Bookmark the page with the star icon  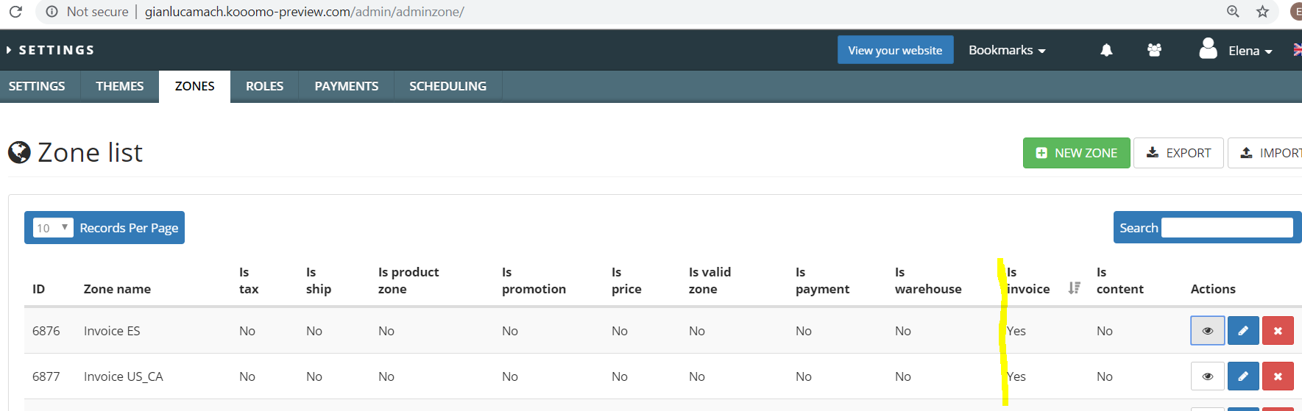pos(1263,12)
